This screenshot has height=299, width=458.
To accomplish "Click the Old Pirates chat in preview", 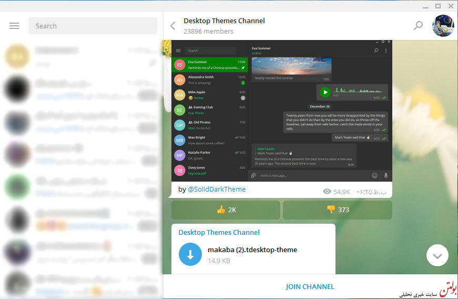I will pyautogui.click(x=210, y=125).
